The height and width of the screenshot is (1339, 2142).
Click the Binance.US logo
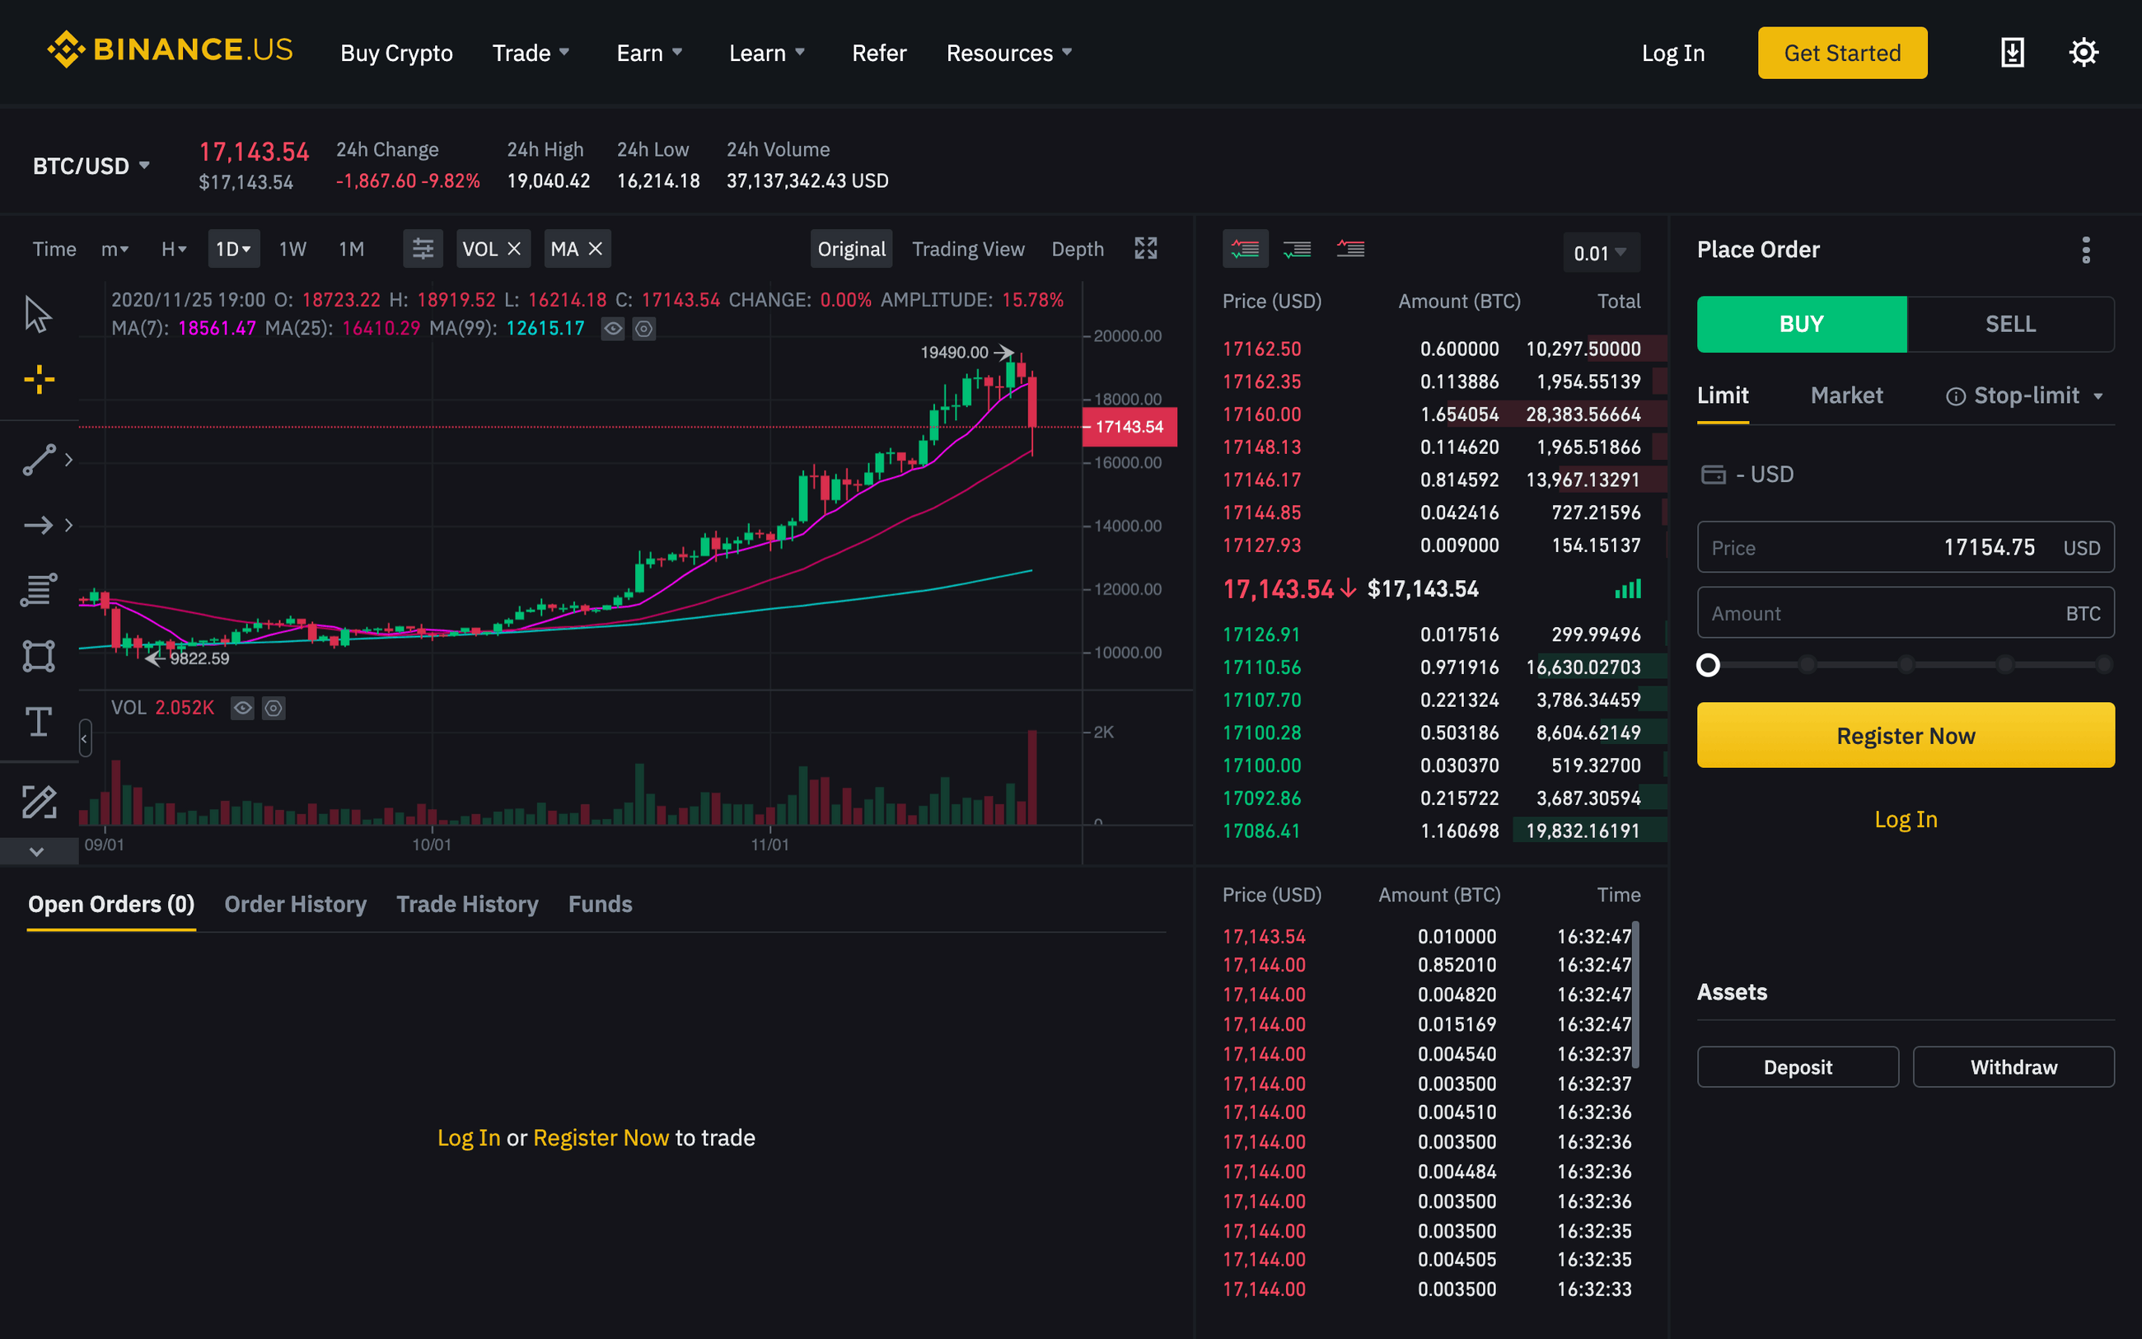tap(170, 50)
